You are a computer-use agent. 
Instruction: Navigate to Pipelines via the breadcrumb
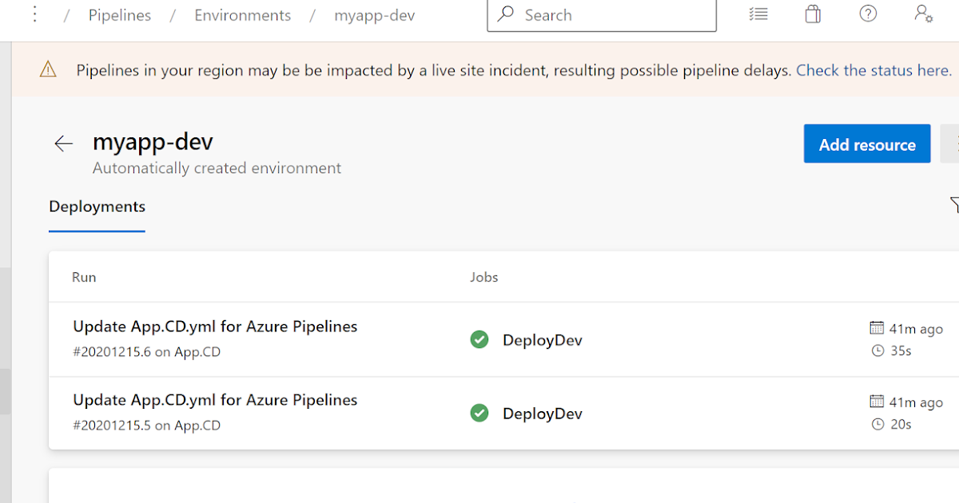pyautogui.click(x=120, y=14)
